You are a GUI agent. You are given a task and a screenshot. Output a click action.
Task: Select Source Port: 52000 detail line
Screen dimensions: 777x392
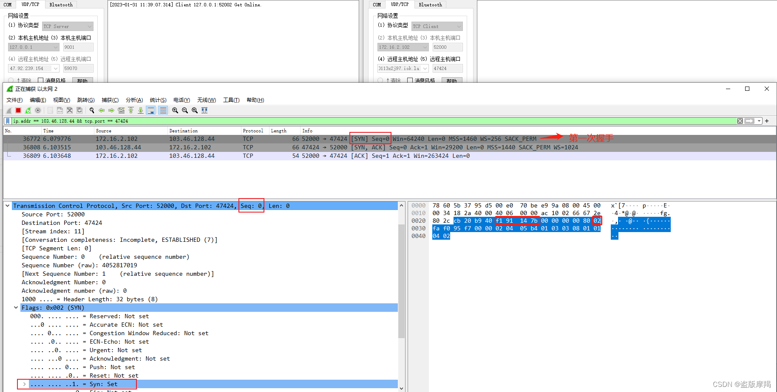(53, 214)
